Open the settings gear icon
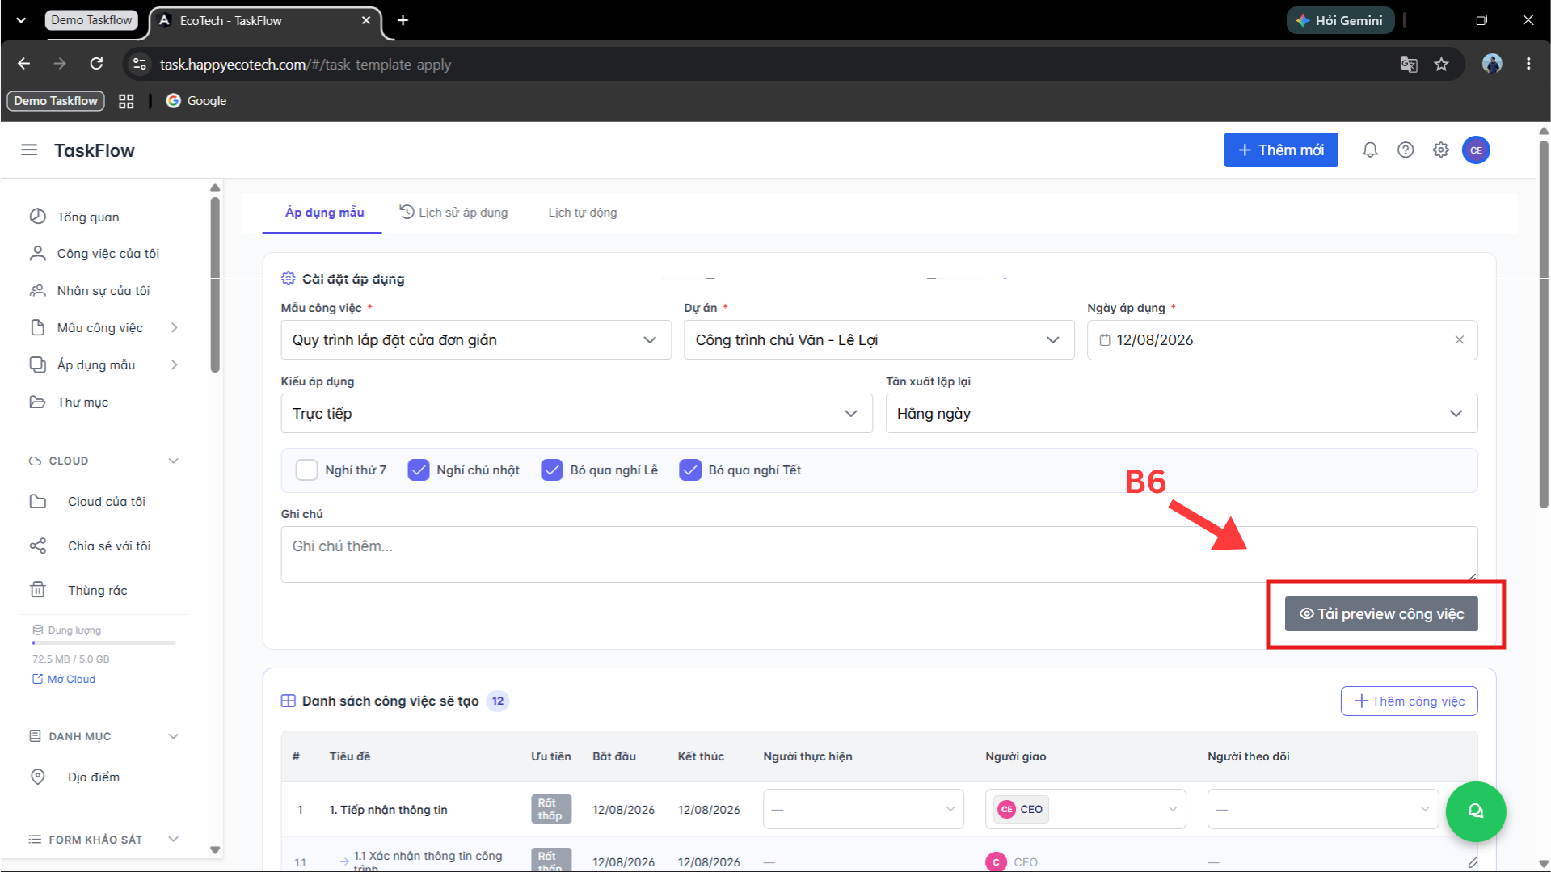The height and width of the screenshot is (872, 1551). pyautogui.click(x=1441, y=150)
